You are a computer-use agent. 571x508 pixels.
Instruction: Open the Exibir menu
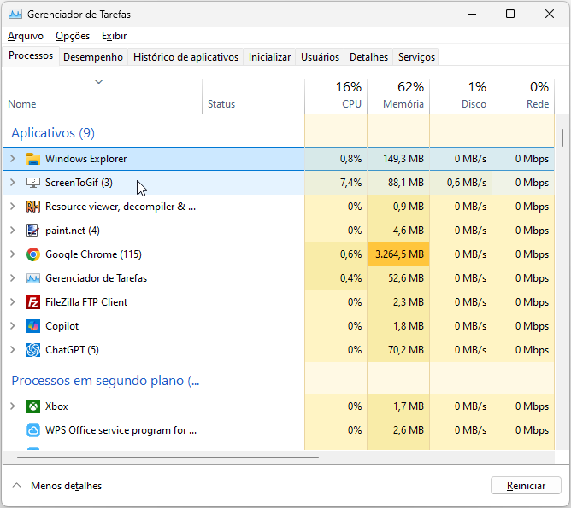pyautogui.click(x=114, y=36)
